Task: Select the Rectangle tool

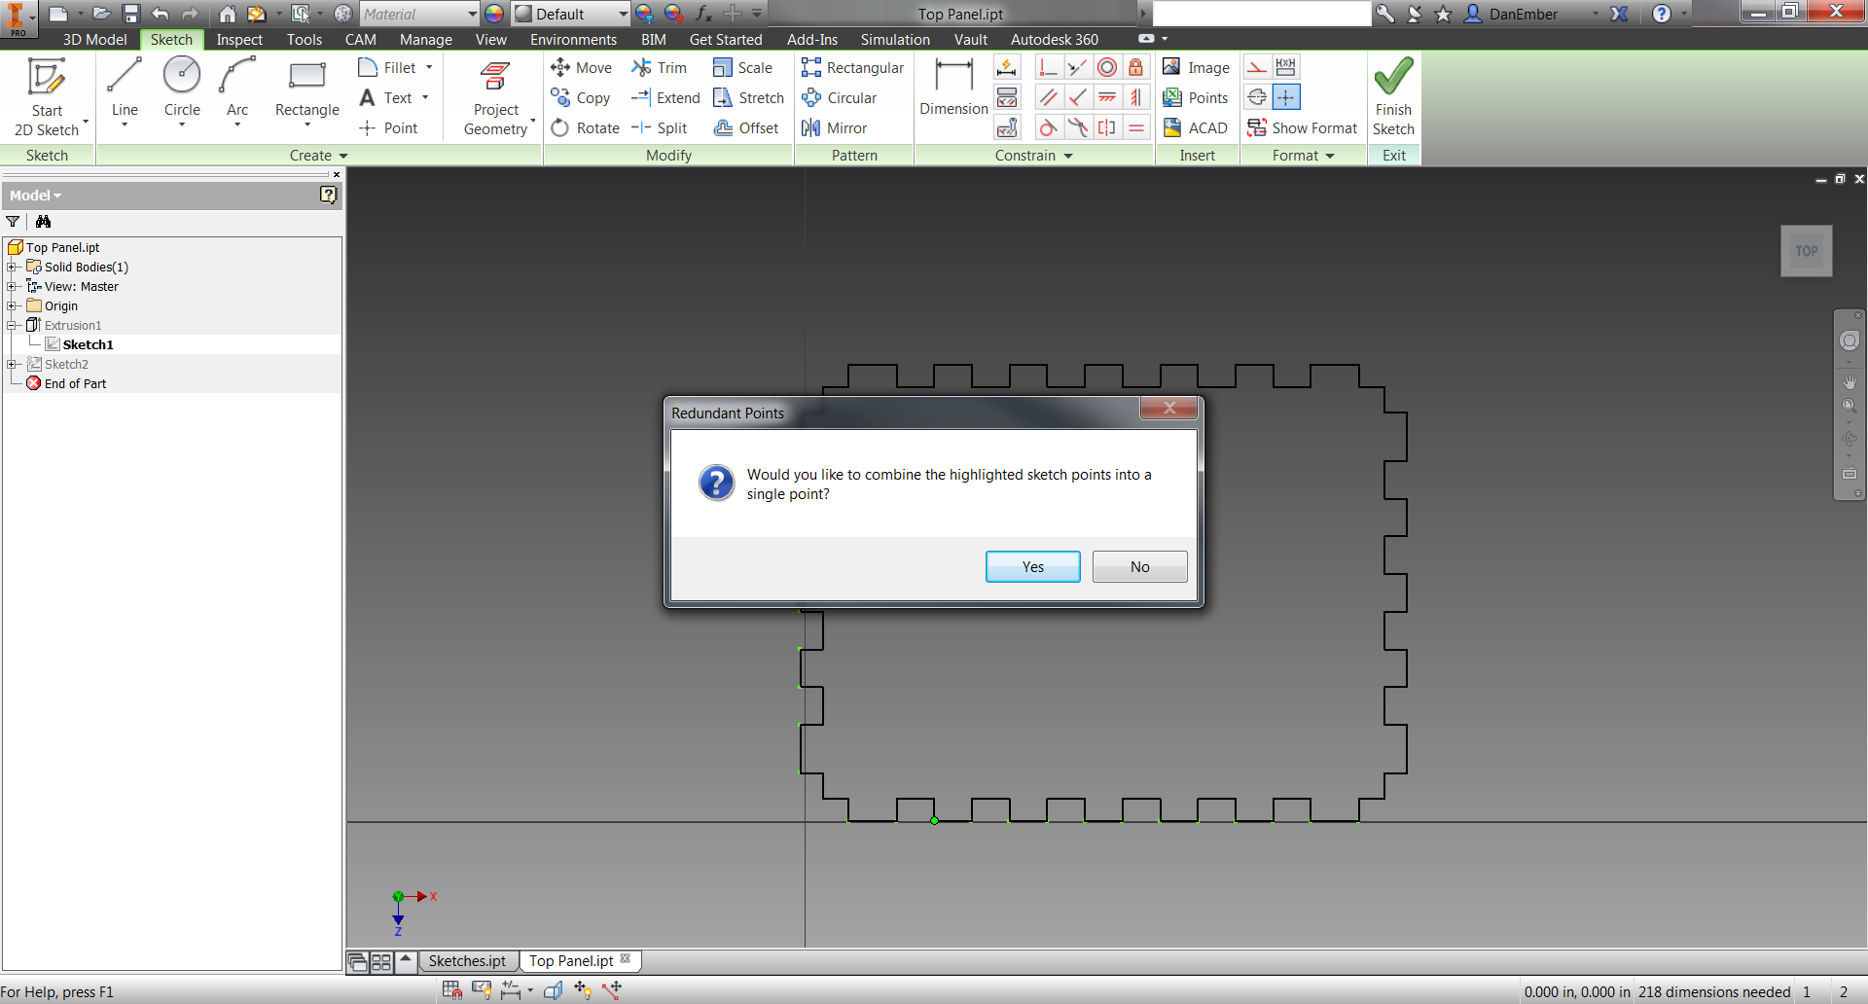Action: click(x=307, y=90)
